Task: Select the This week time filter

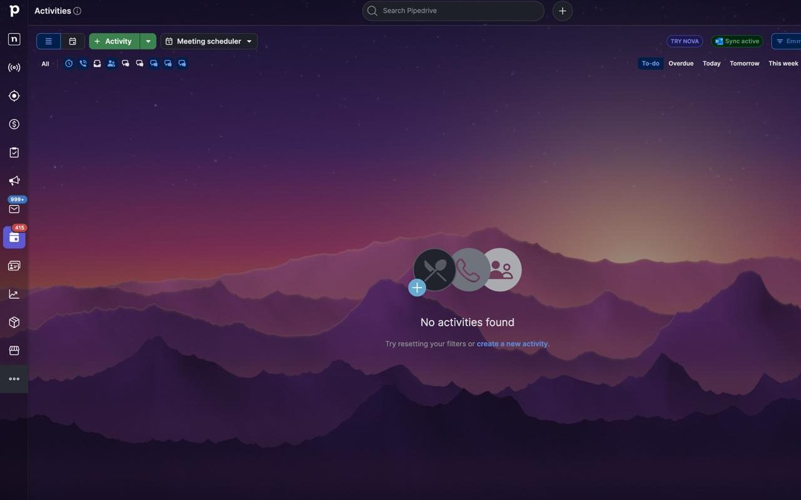Action: pyautogui.click(x=783, y=63)
